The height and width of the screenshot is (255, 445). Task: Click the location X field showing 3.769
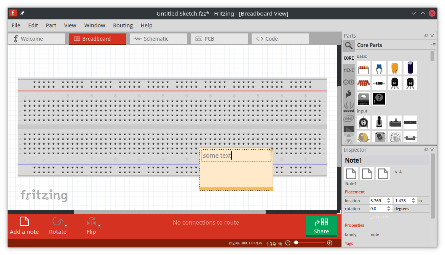(x=378, y=201)
